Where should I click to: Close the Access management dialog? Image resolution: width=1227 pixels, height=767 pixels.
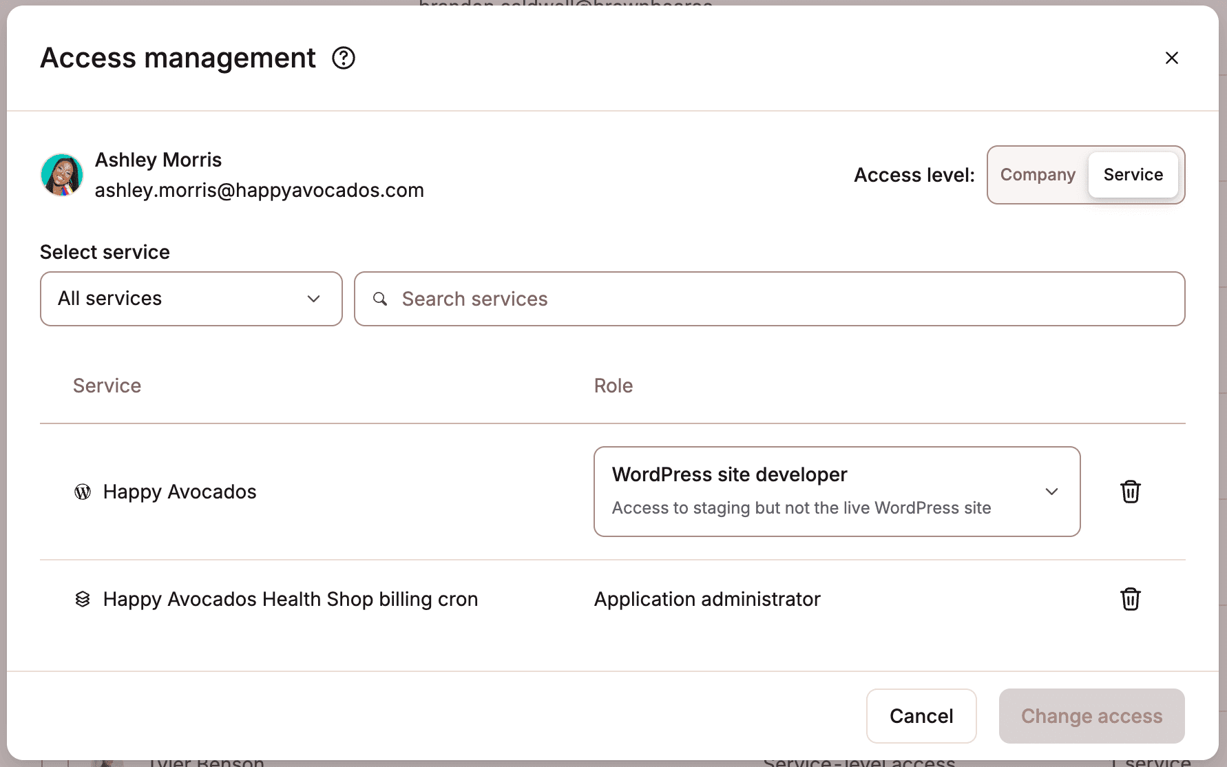pyautogui.click(x=1172, y=58)
